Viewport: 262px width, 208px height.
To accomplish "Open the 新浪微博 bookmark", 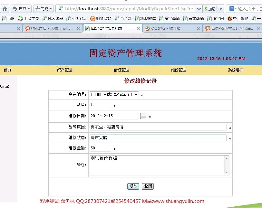I will pos(145,19).
